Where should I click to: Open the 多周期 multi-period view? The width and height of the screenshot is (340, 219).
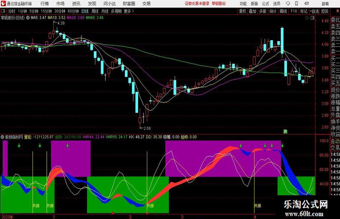(x=116, y=11)
